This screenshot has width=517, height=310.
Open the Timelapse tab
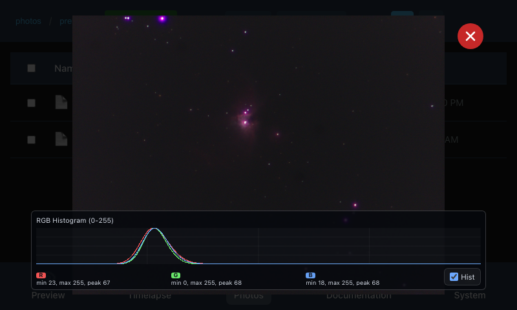coord(149,296)
